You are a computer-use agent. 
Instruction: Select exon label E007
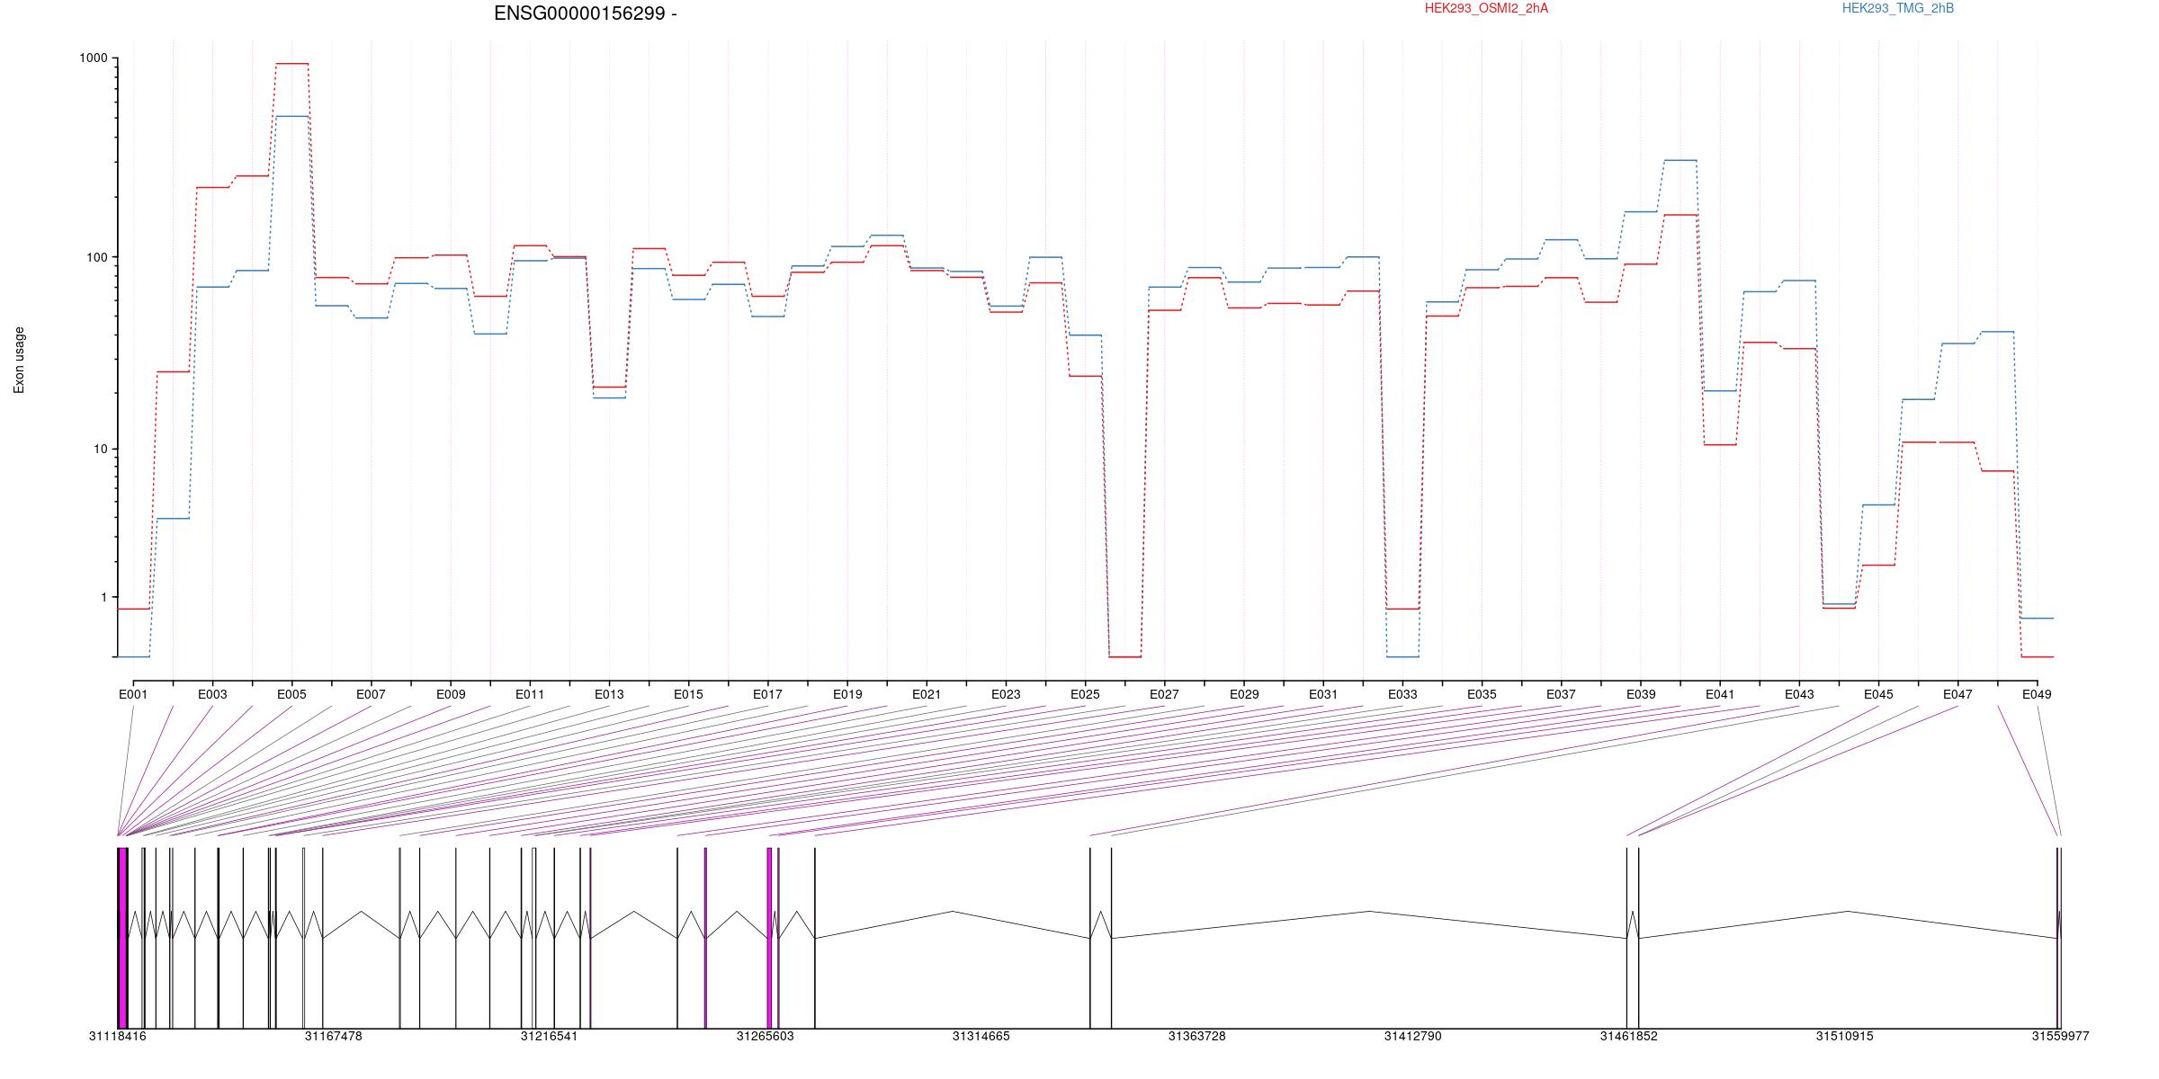371,694
